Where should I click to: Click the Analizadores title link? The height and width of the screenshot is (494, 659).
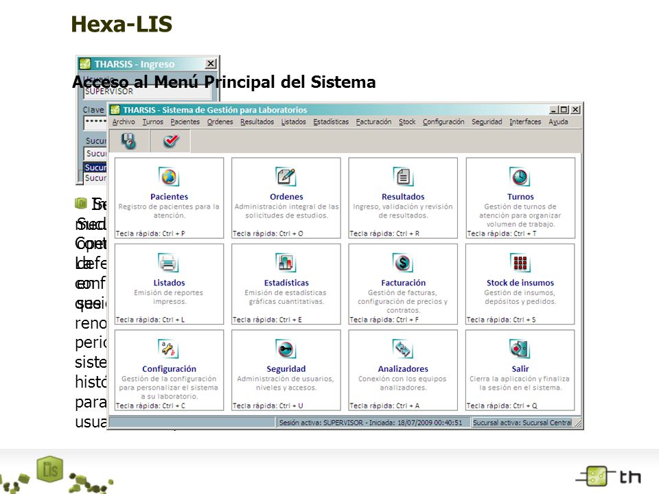point(403,369)
